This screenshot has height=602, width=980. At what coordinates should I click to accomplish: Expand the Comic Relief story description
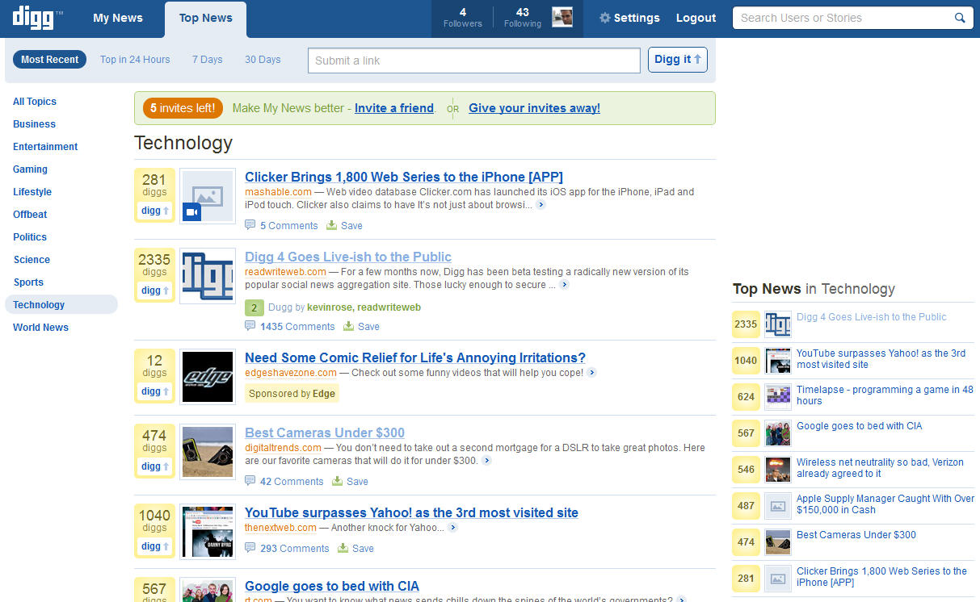point(591,373)
